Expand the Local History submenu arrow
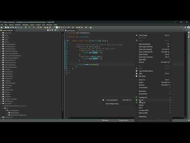The width and height of the screenshot is (190, 143). (x=170, y=87)
